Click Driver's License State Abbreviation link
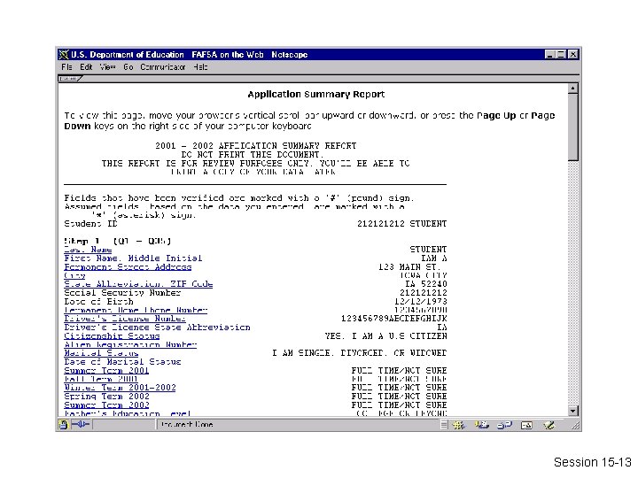The width and height of the screenshot is (638, 478). click(157, 328)
